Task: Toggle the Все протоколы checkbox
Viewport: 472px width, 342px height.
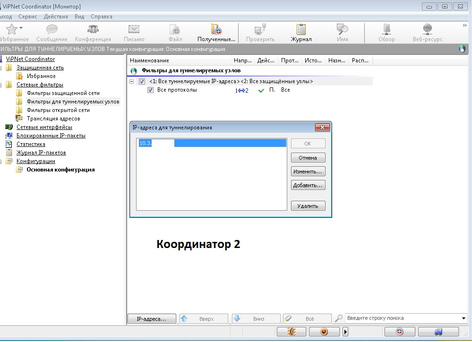Action: [150, 90]
